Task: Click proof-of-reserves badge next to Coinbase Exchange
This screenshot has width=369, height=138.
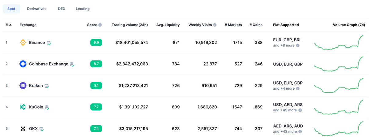Action: [72, 65]
